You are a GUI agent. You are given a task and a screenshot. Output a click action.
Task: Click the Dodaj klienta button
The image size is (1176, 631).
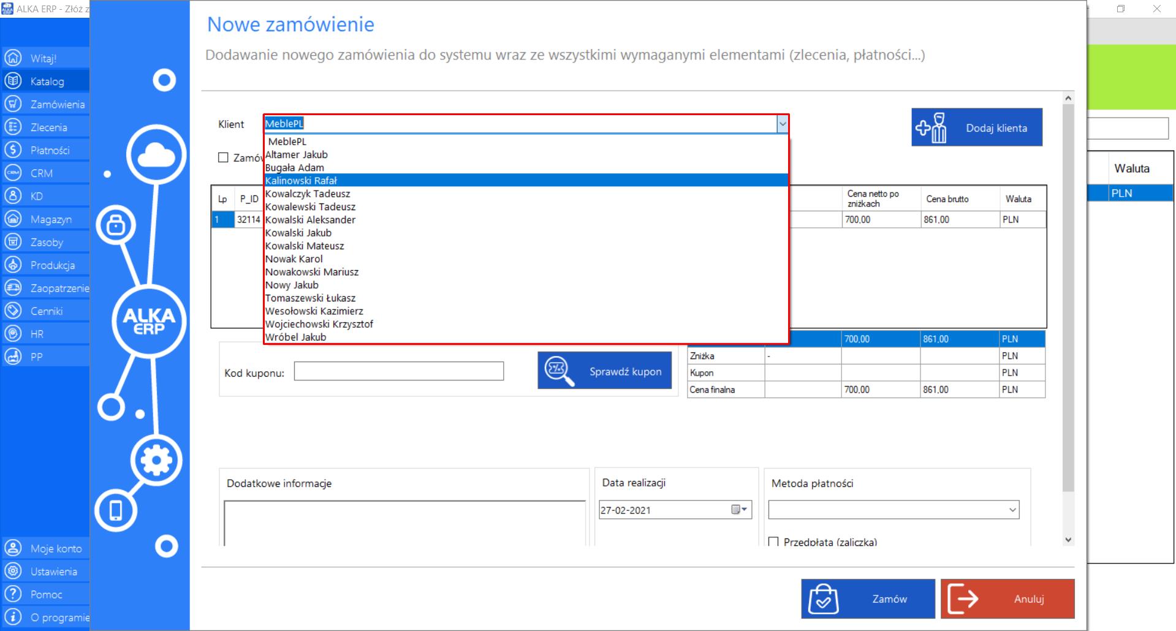point(976,127)
